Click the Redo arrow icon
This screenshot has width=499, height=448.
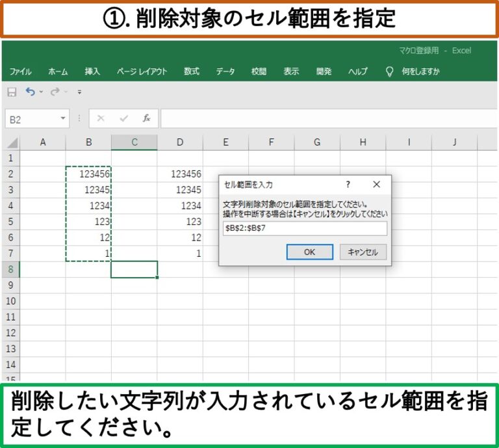pos(55,92)
